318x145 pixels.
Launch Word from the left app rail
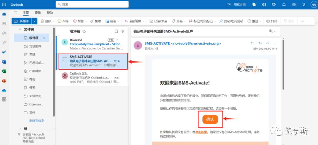pyautogui.click(x=4, y=62)
